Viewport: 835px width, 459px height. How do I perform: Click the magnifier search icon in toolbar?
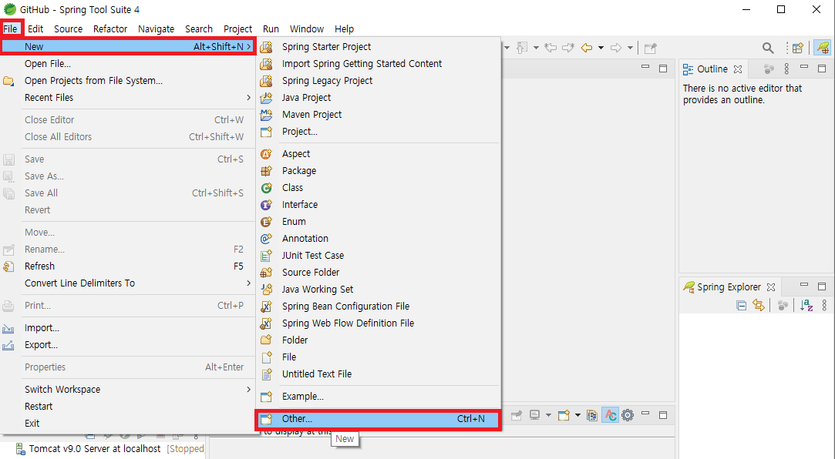(x=768, y=49)
